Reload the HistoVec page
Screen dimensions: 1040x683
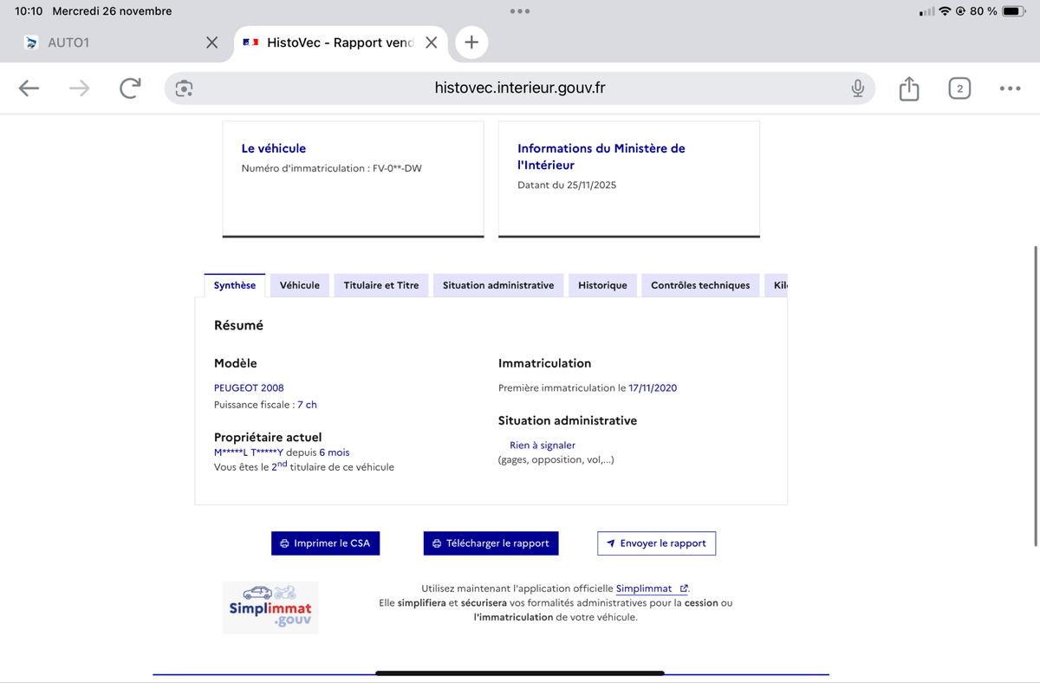tap(130, 88)
